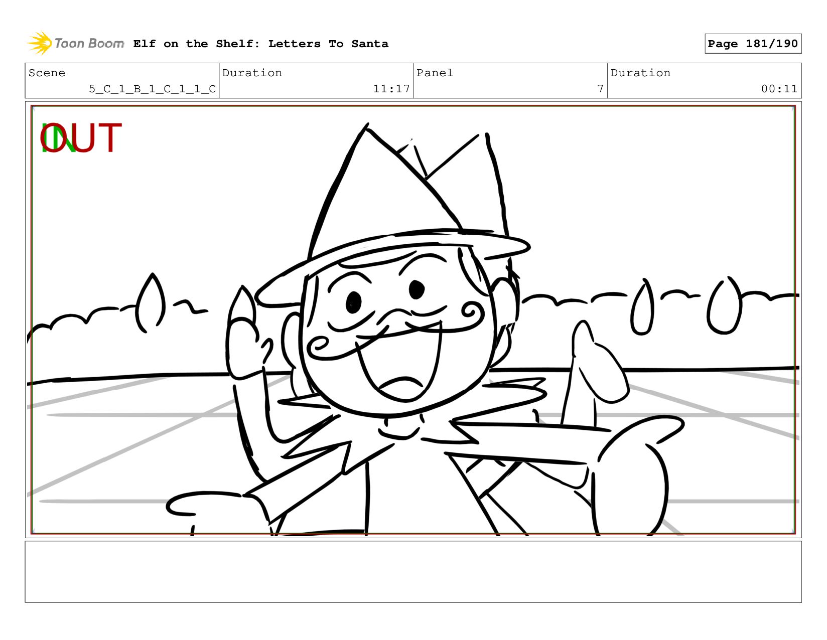
Task: Click the red 'OUT' marker text
Action: (81, 138)
